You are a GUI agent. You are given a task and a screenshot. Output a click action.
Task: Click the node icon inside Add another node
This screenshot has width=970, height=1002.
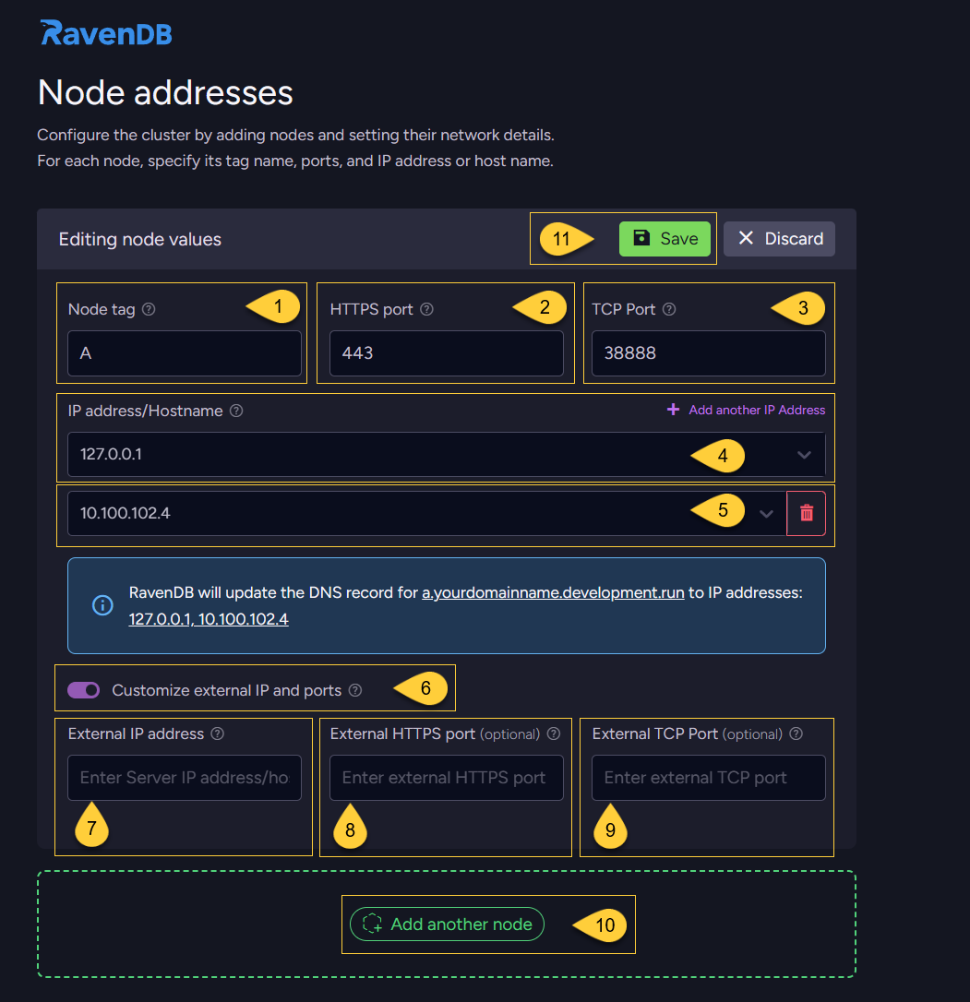click(371, 924)
